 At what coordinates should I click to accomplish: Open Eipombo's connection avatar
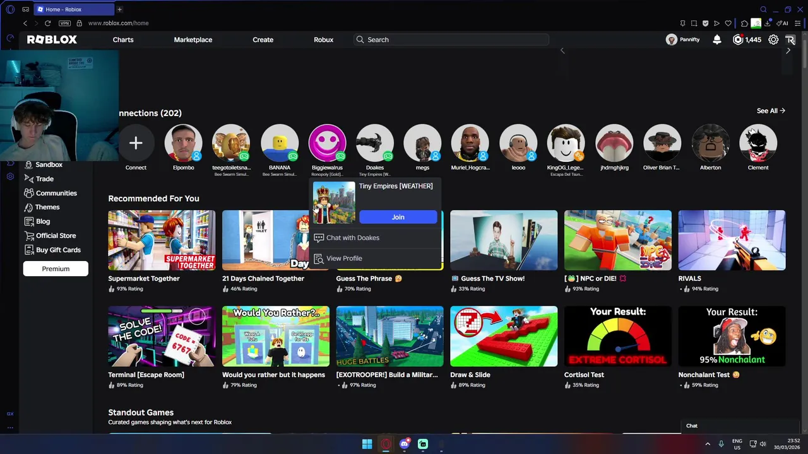point(184,143)
